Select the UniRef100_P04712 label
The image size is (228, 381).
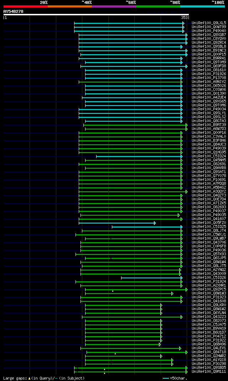tap(209, 336)
